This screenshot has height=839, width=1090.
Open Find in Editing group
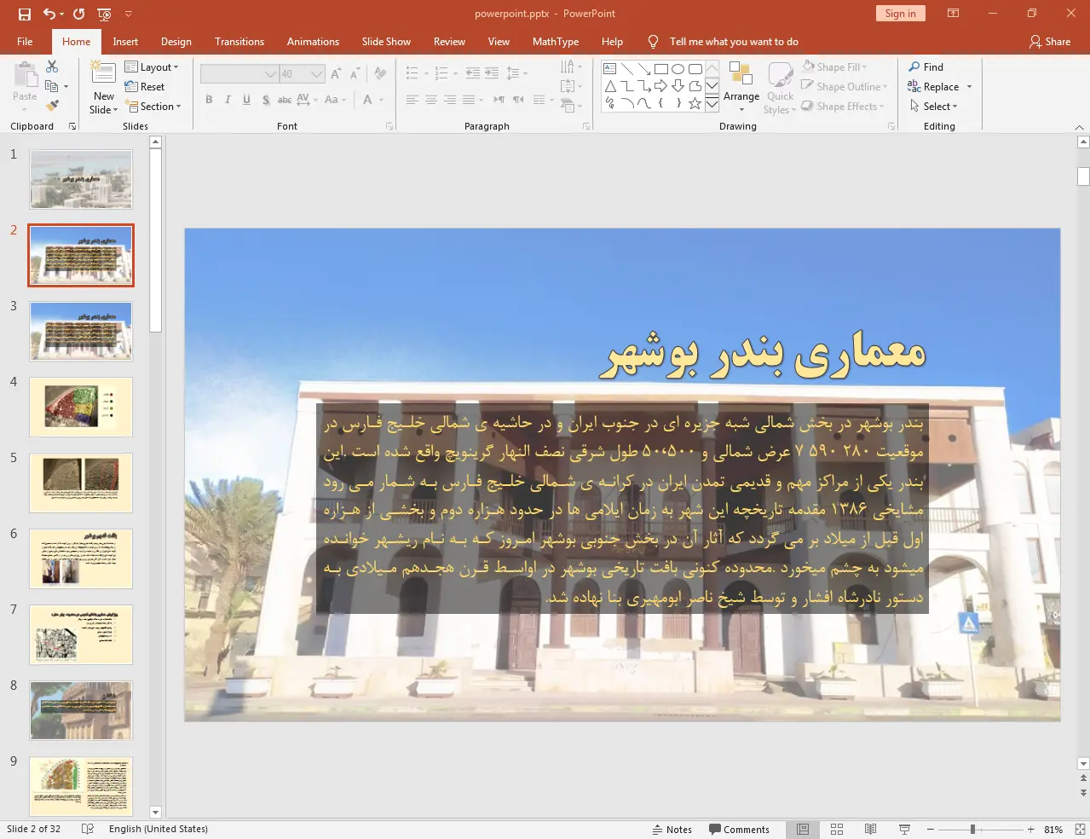(x=926, y=67)
